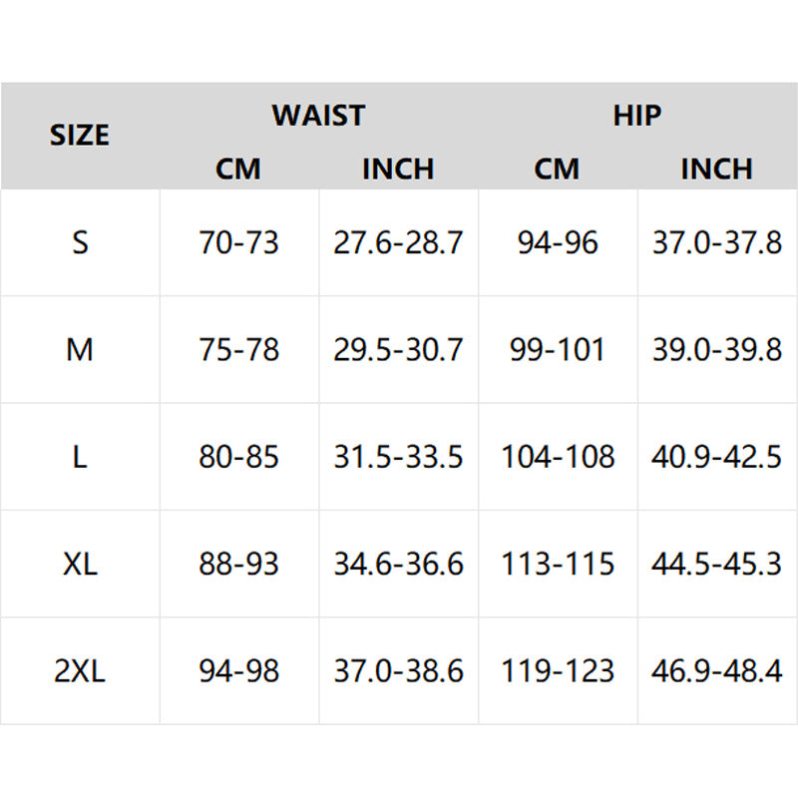The height and width of the screenshot is (798, 798).
Task: Click the L size row label
Action: (80, 457)
